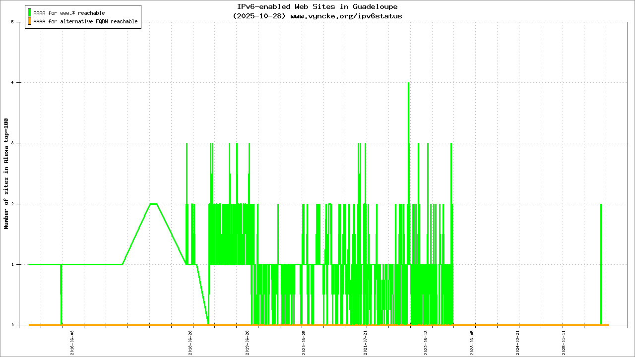The image size is (635, 357).
Task: Click the 2025-01-11 date label
Action: pyautogui.click(x=564, y=342)
